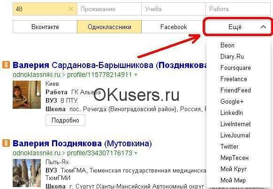Click the text ТюмГМИ

click(x=58, y=178)
